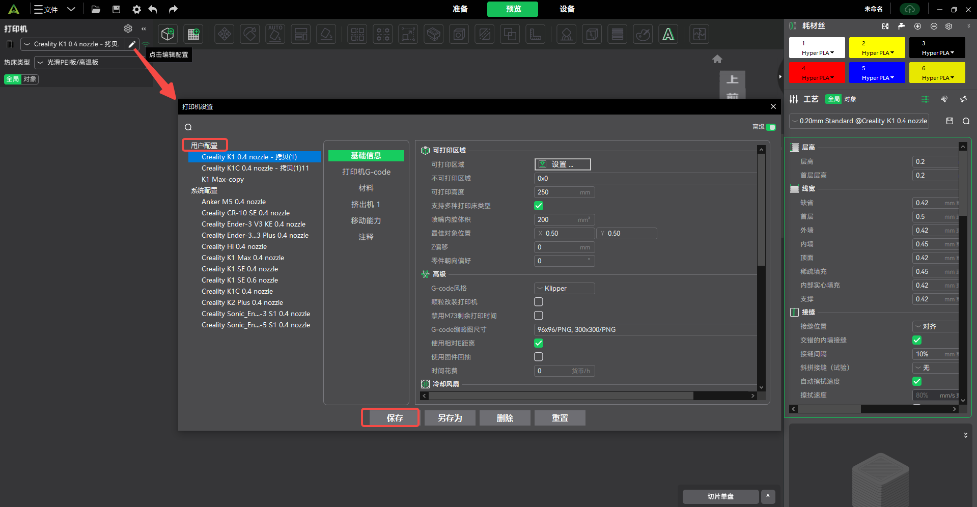977x507 pixels.
Task: Click the pencil edit printer config icon
Action: [x=132, y=44]
